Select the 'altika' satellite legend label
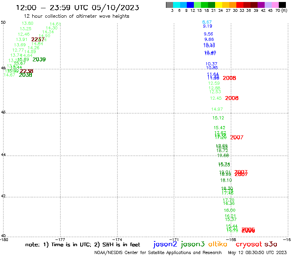Image resolution: width=291 pixels, height=256 pixels. tap(218, 244)
